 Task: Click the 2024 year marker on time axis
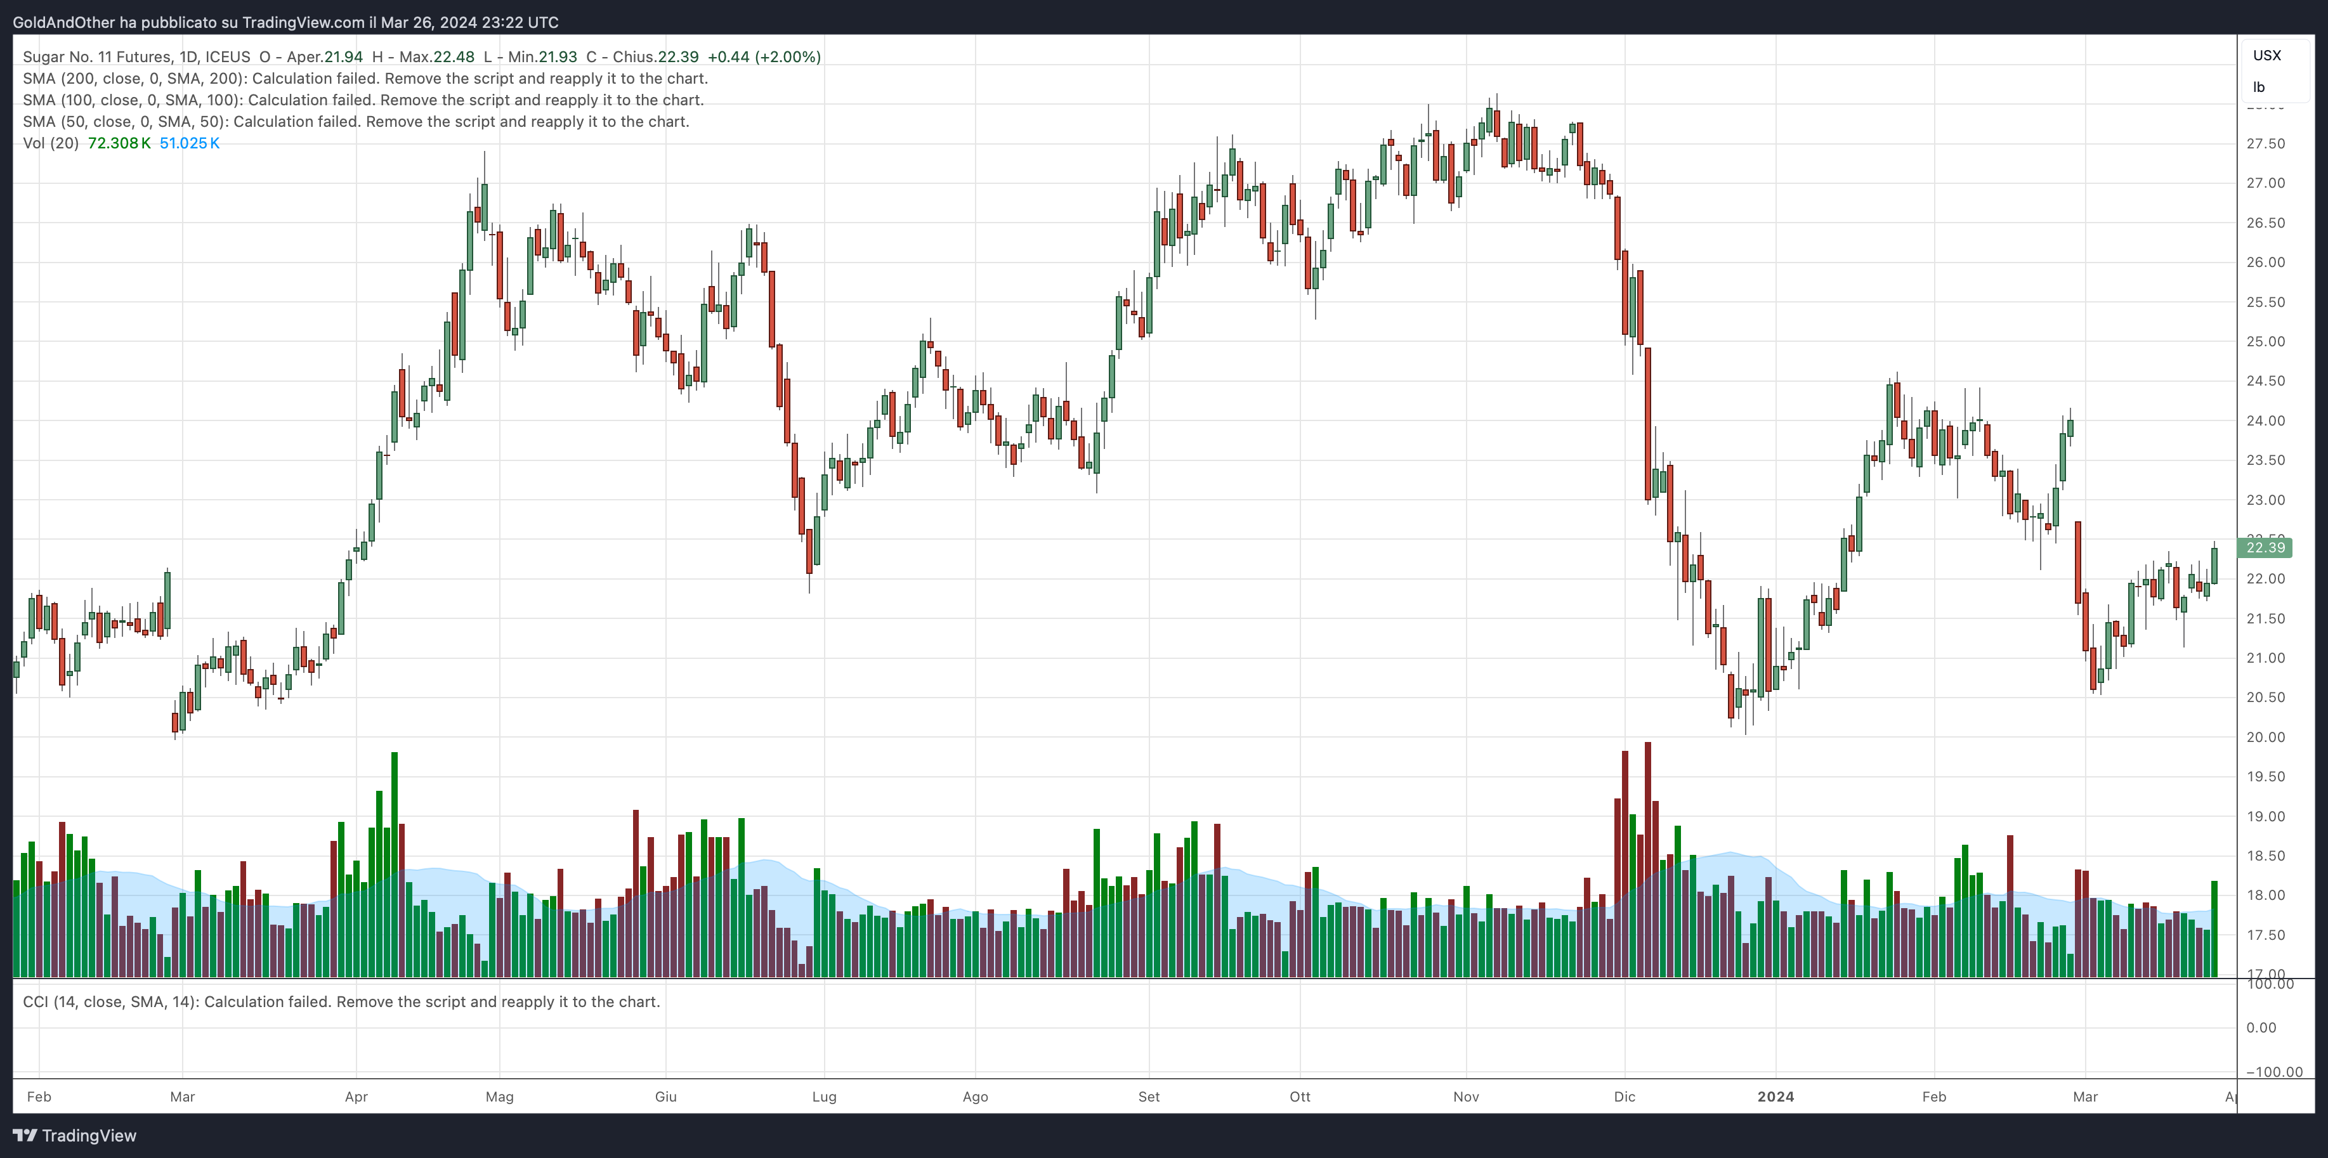1775,1096
